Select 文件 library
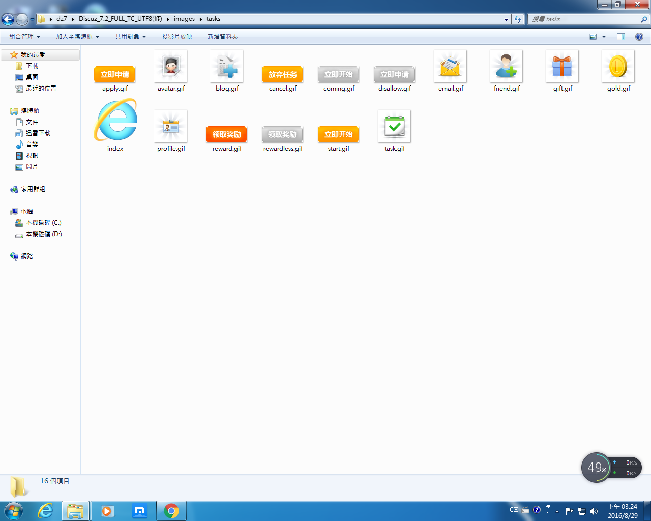The height and width of the screenshot is (521, 651). point(32,122)
